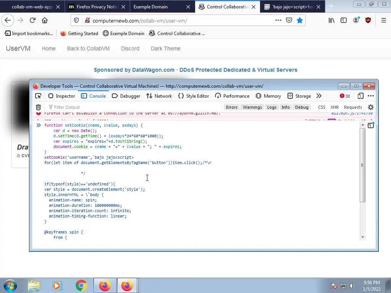Clear the console output with trash icon
Viewport: 391px width, 293px height.
point(39,107)
